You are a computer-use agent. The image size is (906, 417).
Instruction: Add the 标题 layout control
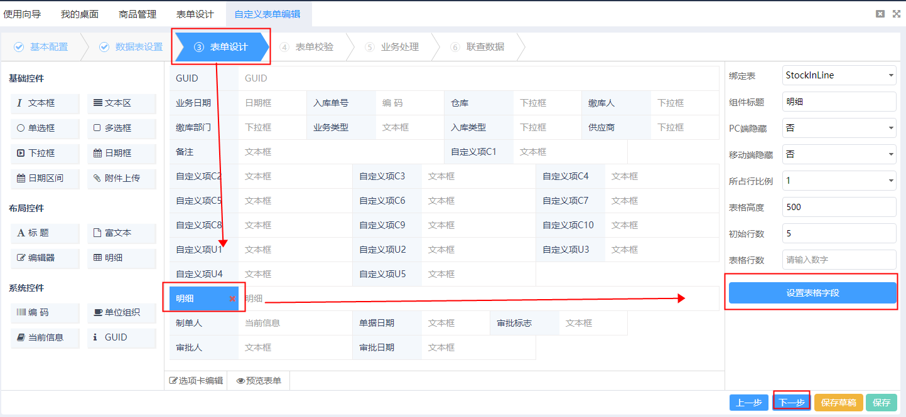45,233
